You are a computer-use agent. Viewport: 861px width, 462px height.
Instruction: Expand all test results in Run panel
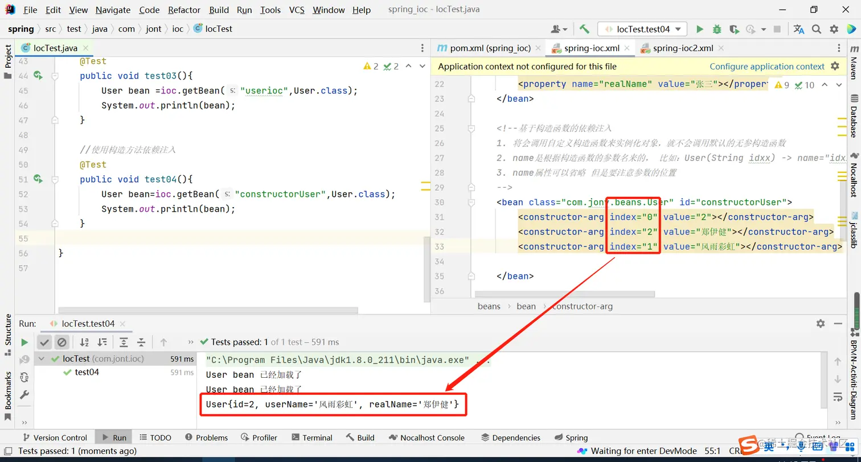pyautogui.click(x=124, y=342)
